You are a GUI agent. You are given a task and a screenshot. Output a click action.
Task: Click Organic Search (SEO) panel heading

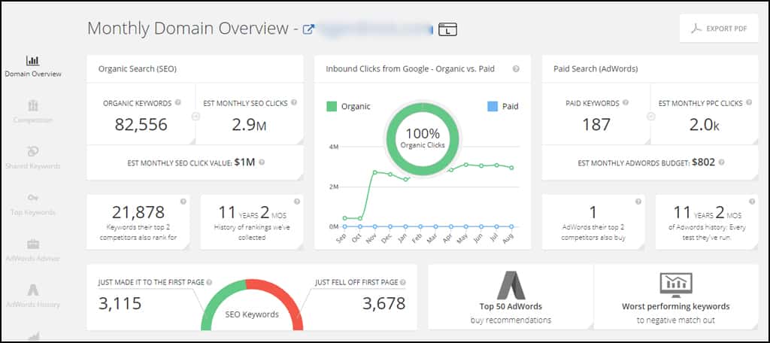(138, 69)
